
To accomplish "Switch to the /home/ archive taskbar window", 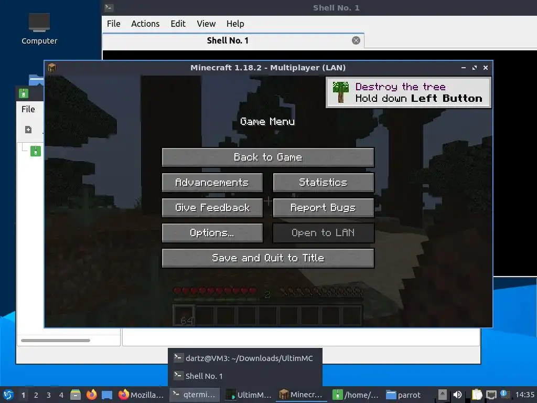I will point(356,395).
